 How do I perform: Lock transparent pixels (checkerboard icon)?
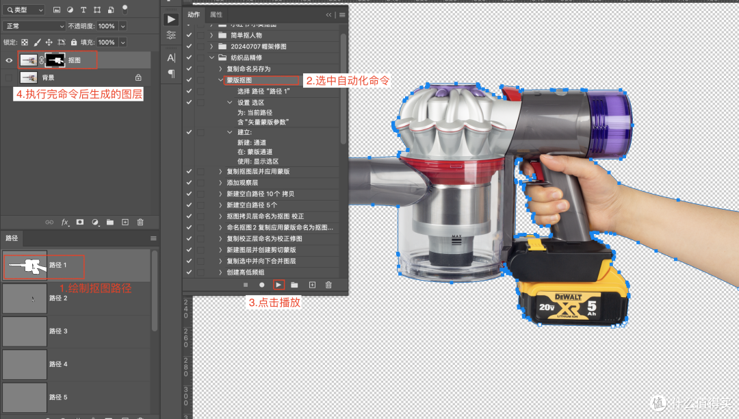[25, 42]
